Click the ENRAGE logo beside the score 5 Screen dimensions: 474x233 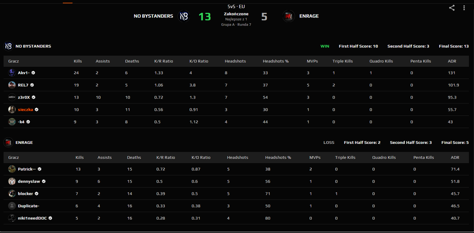(288, 16)
